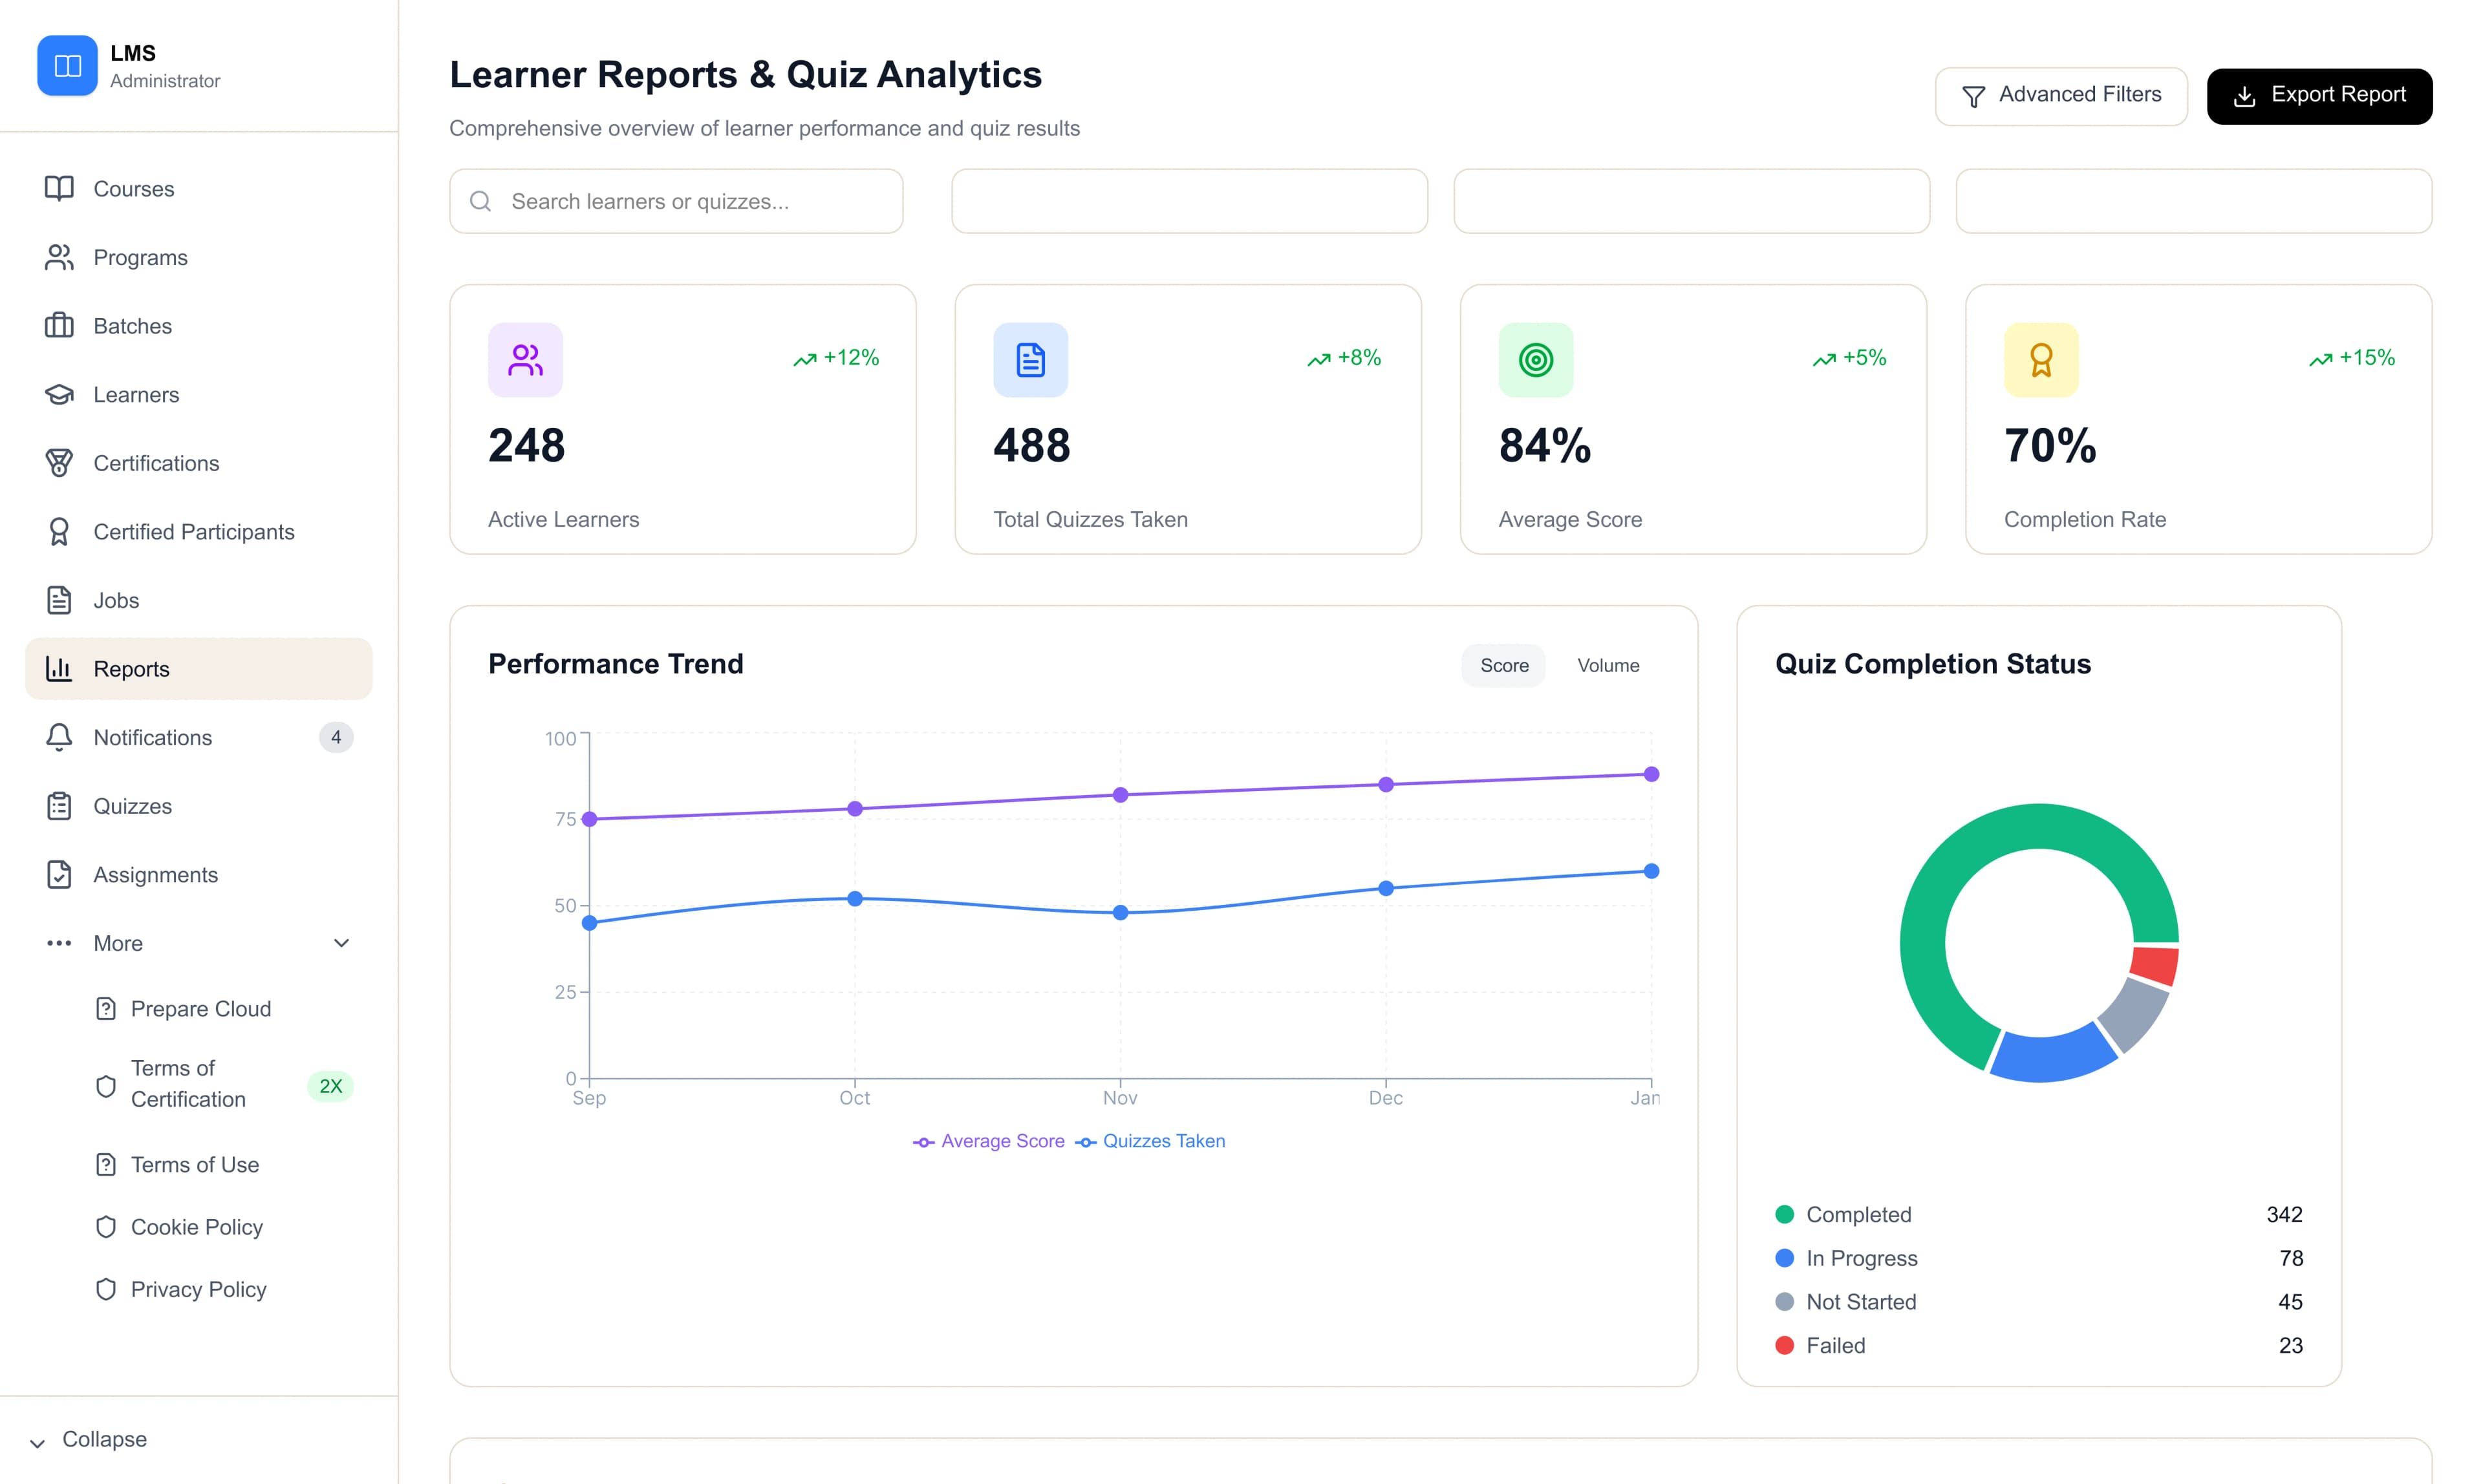Click the Export Report button
This screenshot has width=2483, height=1484.
[2318, 96]
